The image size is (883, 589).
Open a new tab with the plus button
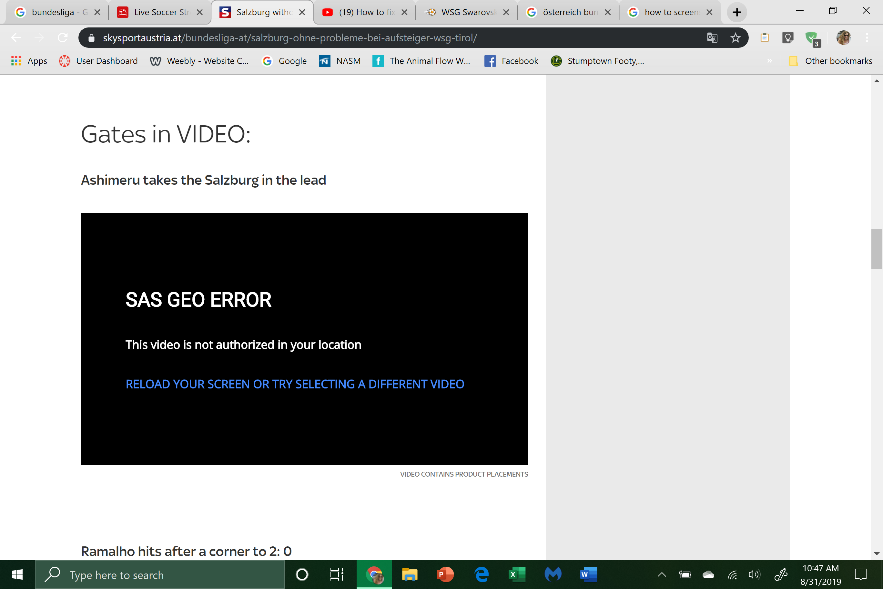(737, 12)
